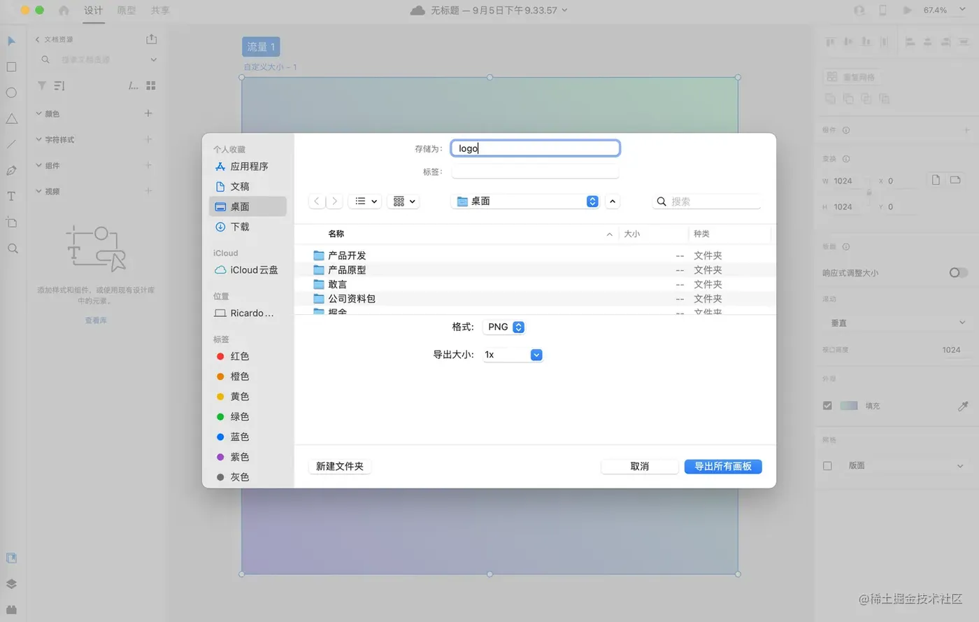
Task: Open the 格式 PNG format dropdown
Action: [504, 327]
